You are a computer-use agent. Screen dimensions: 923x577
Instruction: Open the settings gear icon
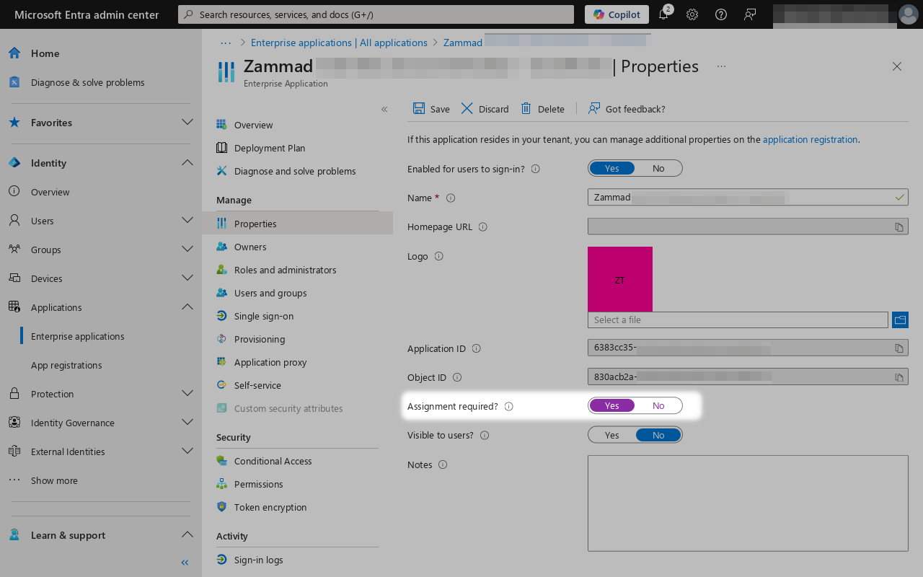[692, 14]
